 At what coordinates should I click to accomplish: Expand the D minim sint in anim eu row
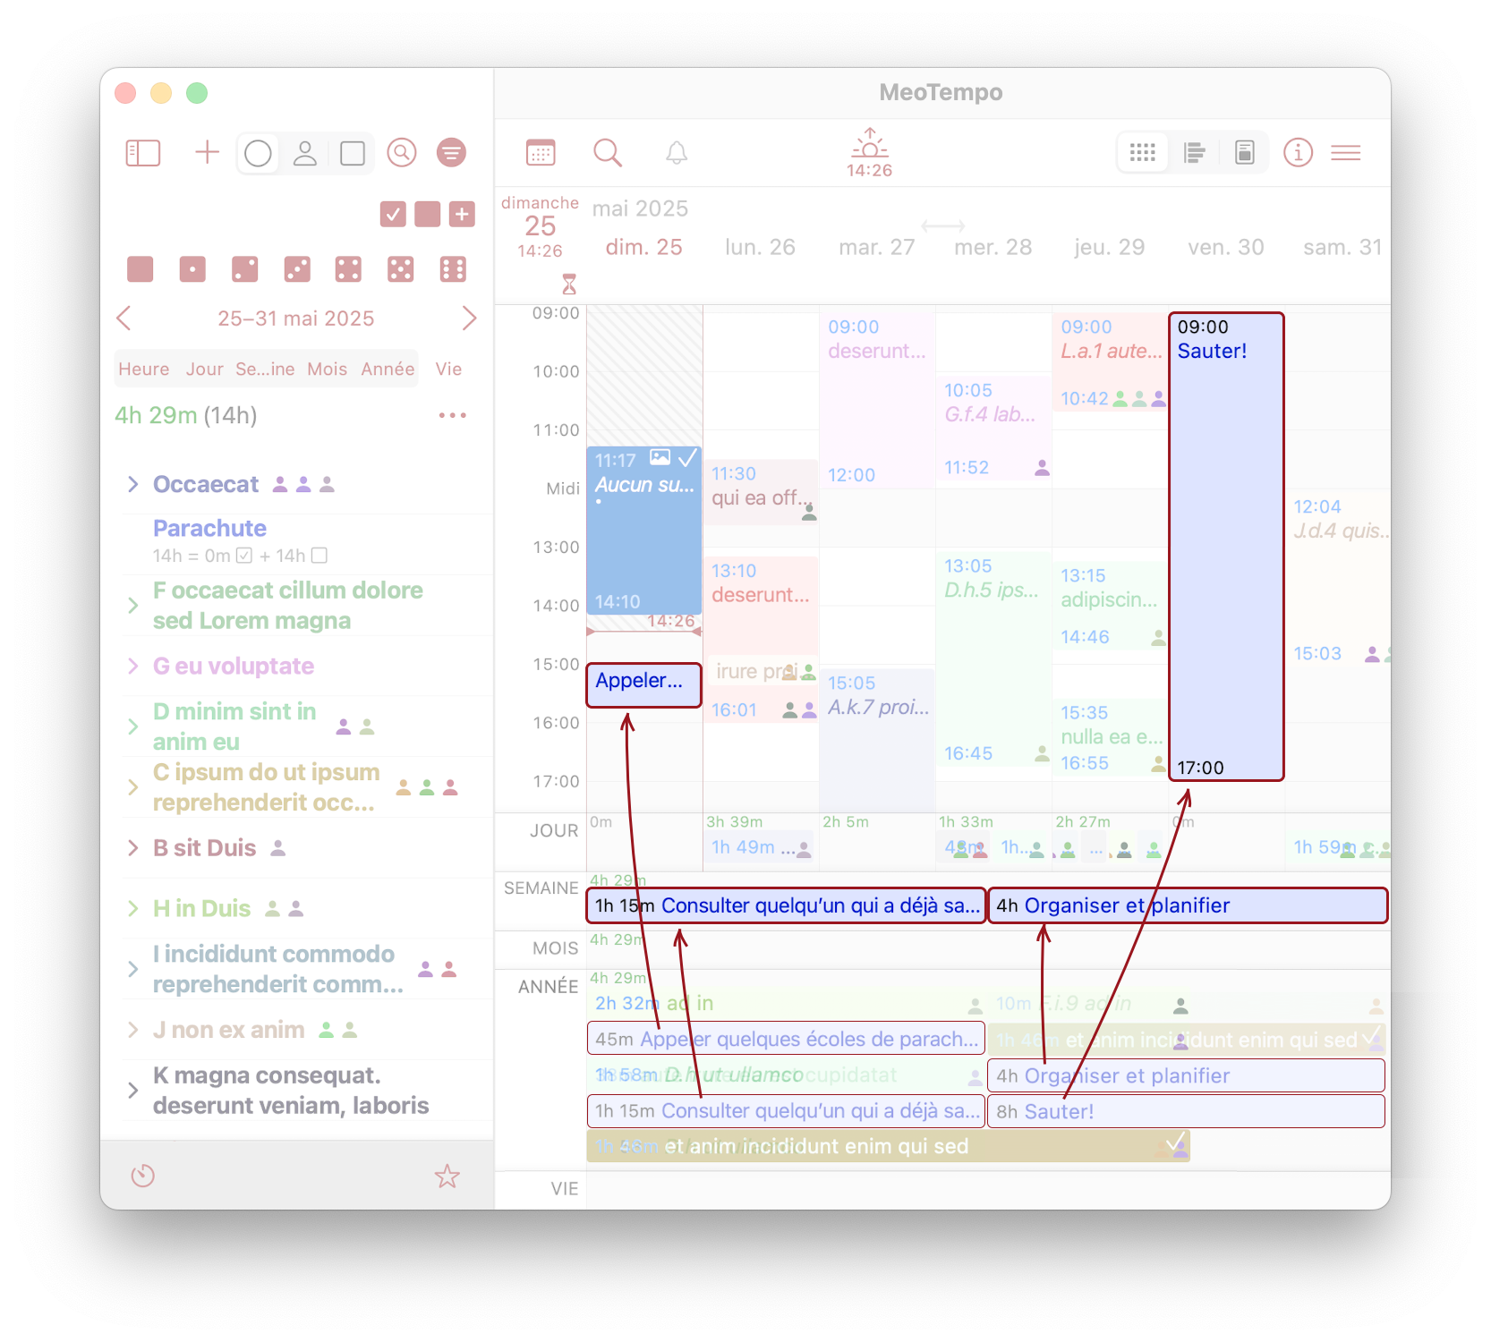[x=133, y=726]
